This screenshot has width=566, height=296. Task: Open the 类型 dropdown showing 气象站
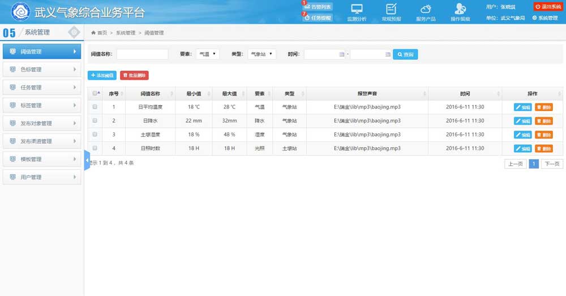[261, 54]
